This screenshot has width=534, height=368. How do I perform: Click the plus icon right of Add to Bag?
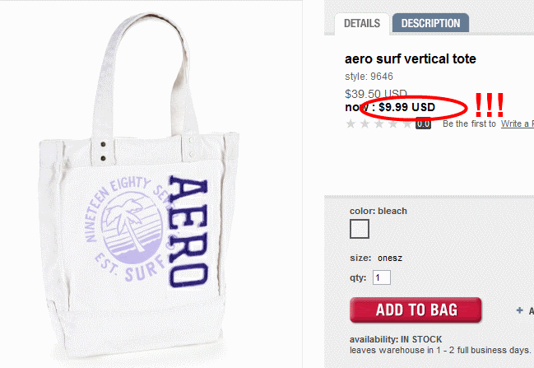coord(520,310)
